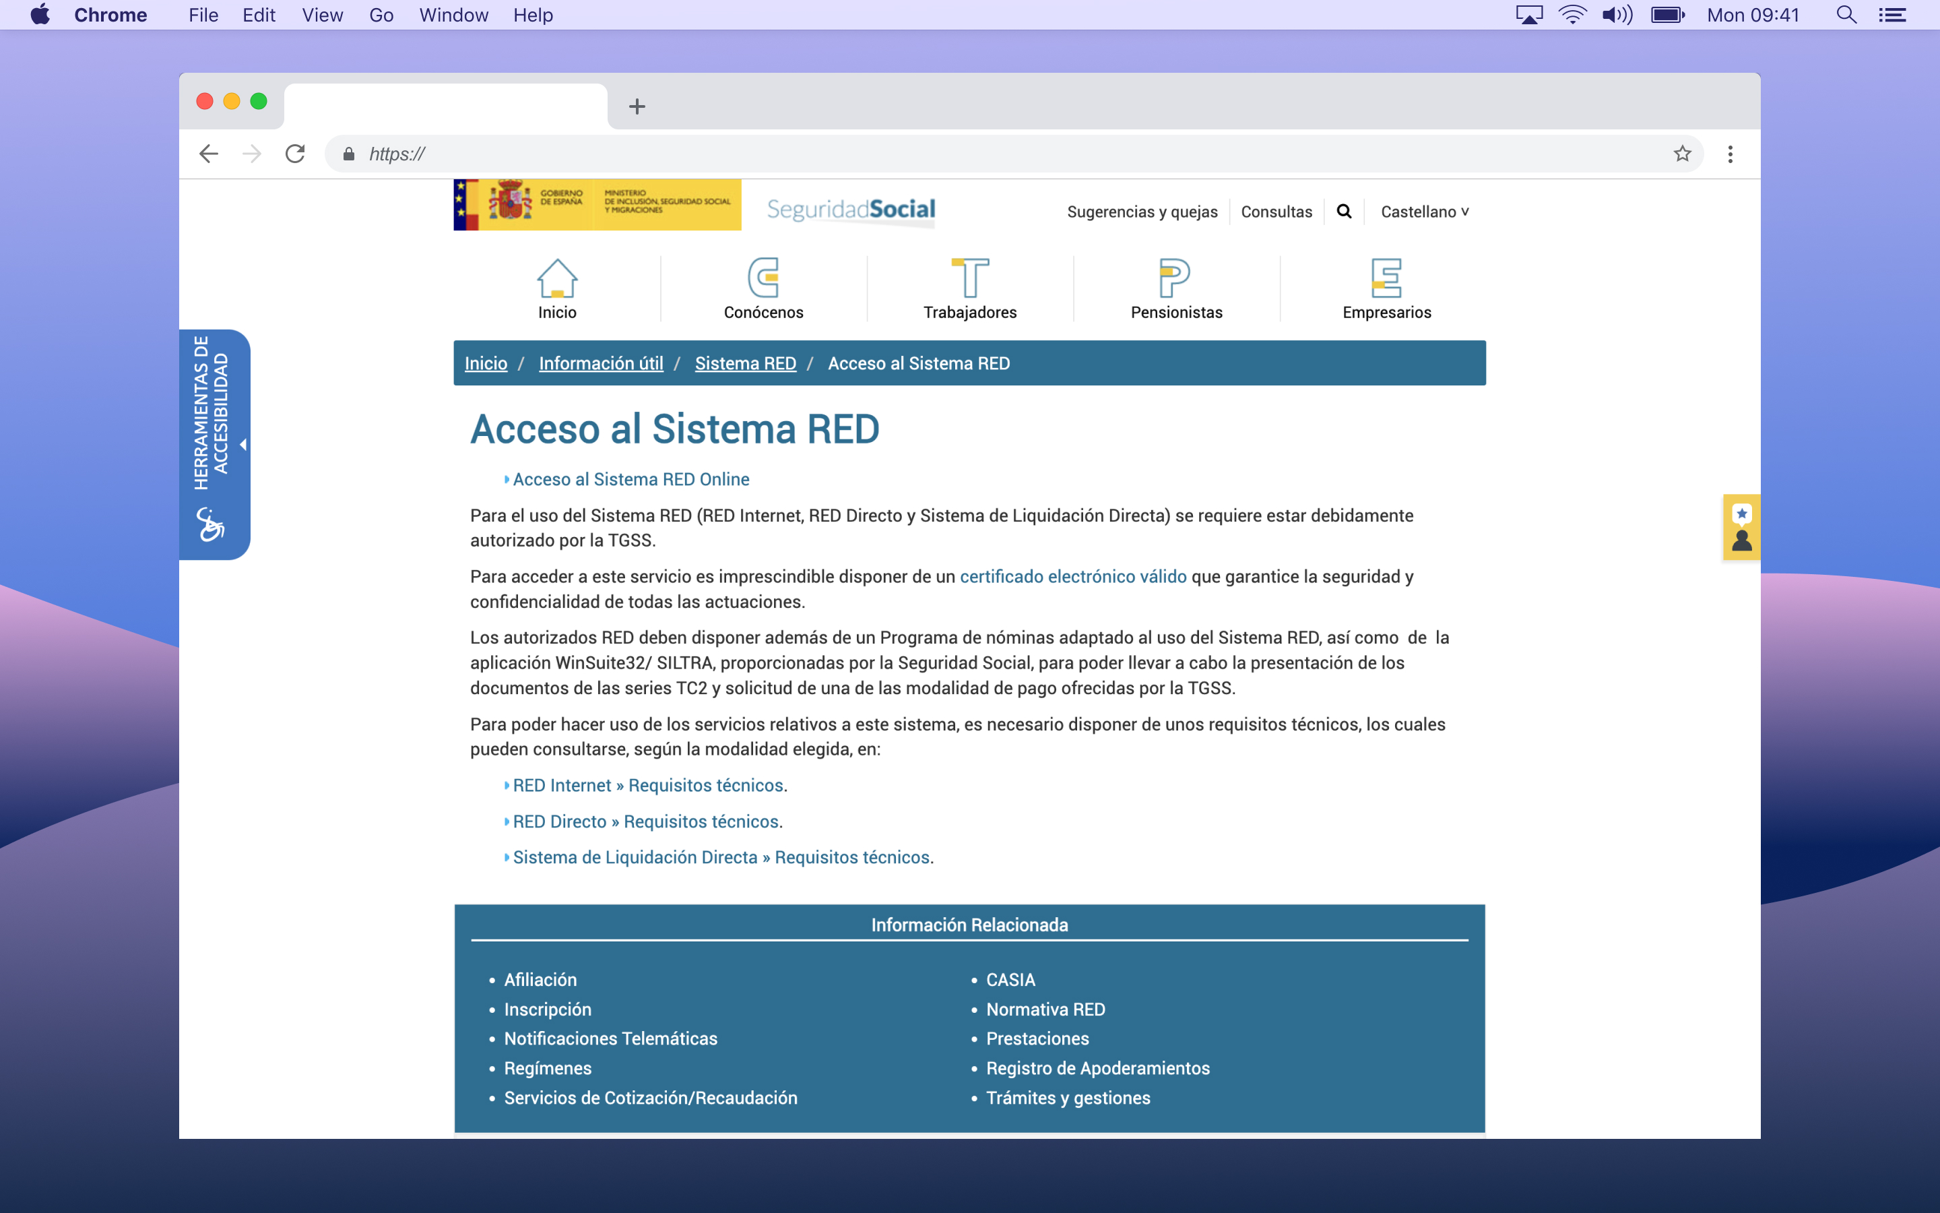
Task: Open Trámites y gestiones link
Action: 1068,1098
